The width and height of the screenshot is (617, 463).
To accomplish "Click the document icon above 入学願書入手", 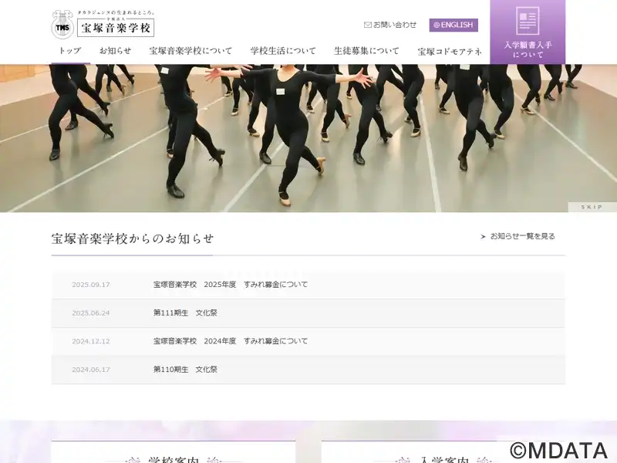I will [x=528, y=21].
